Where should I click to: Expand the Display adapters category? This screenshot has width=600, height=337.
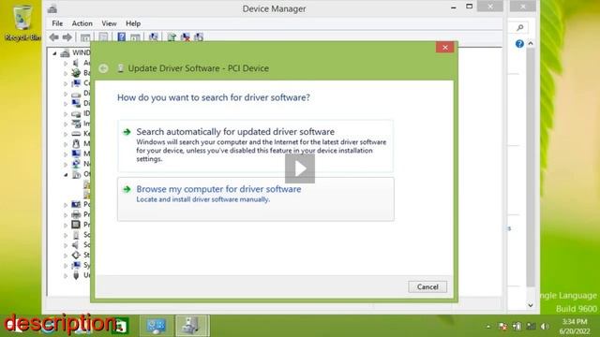(x=66, y=104)
